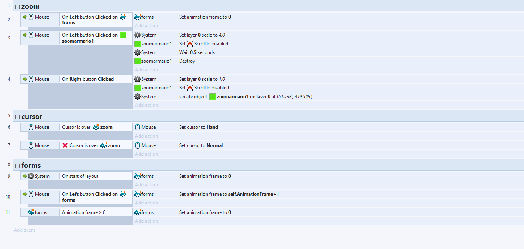
Task: Click green zoomarmario1 icon in Create object action
Action: click(x=212, y=97)
